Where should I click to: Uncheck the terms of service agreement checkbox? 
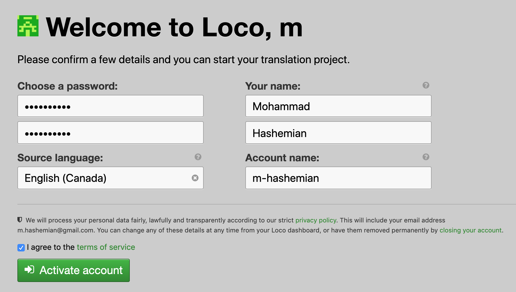pos(21,247)
